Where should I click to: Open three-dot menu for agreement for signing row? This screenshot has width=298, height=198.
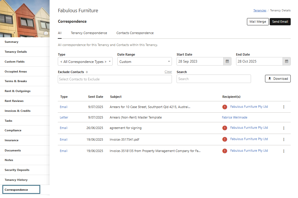[x=284, y=128]
